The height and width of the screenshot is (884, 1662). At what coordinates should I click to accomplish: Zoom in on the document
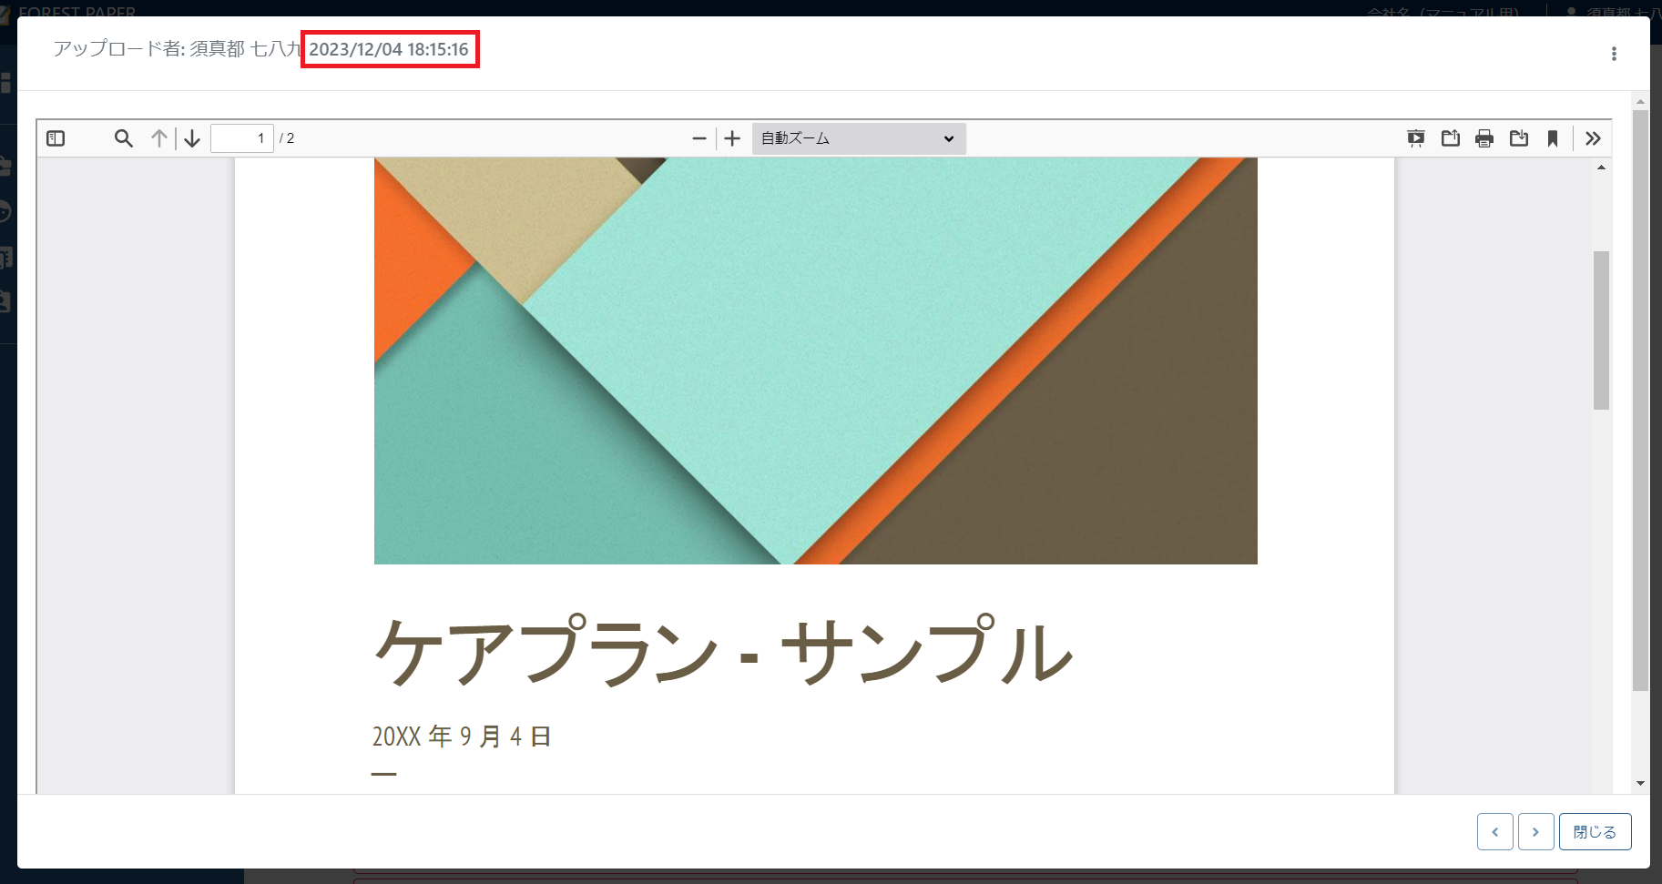[x=732, y=138]
